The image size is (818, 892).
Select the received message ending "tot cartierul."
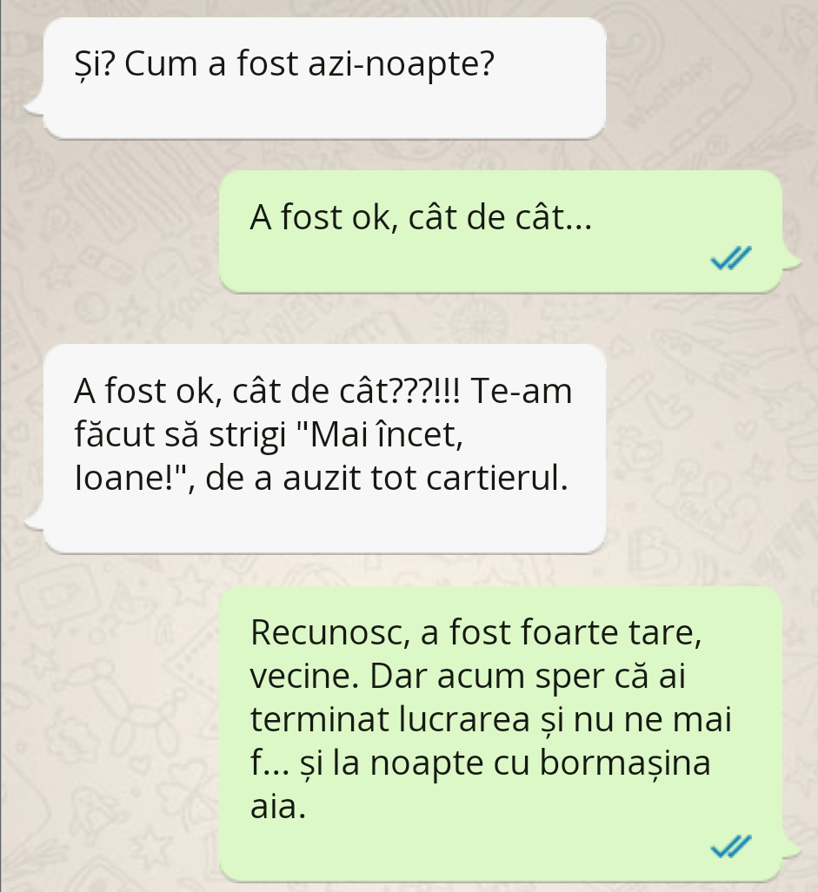tap(324, 448)
